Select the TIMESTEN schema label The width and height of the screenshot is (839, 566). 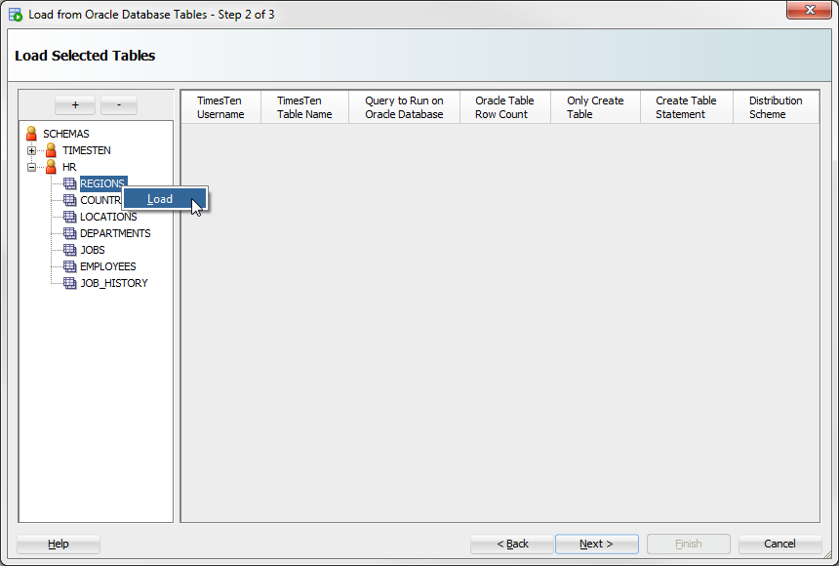(87, 150)
